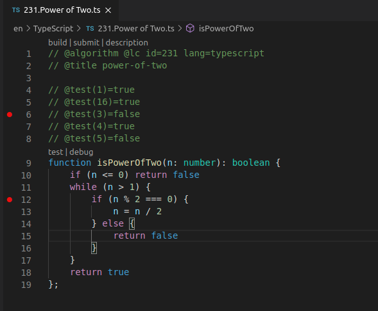Click the description code lens link
The image size is (378, 311).
pyautogui.click(x=127, y=42)
